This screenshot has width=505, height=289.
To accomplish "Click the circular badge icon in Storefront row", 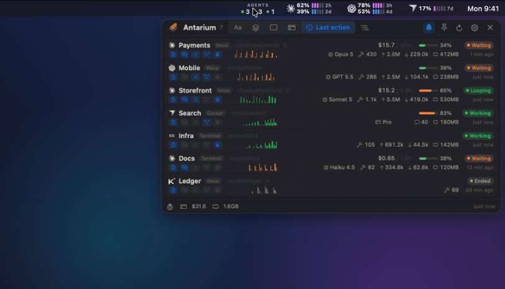I will tap(218, 100).
